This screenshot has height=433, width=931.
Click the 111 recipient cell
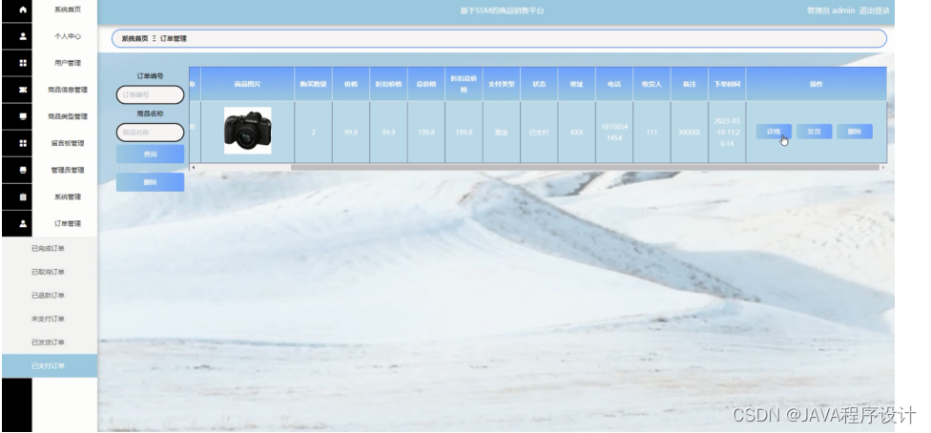click(x=652, y=133)
